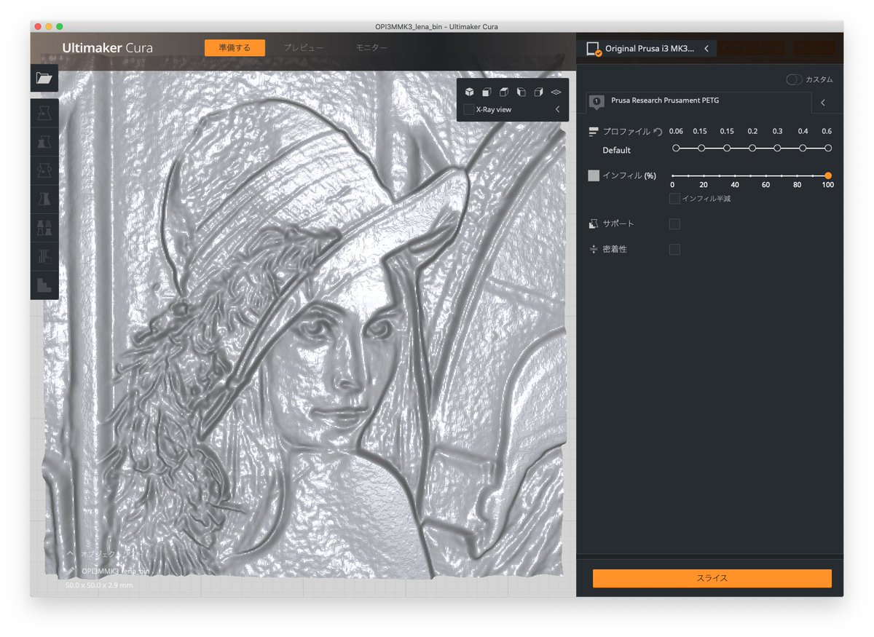Click the support icon beside サポート
Viewport: 874px width, 637px height.
point(594,223)
